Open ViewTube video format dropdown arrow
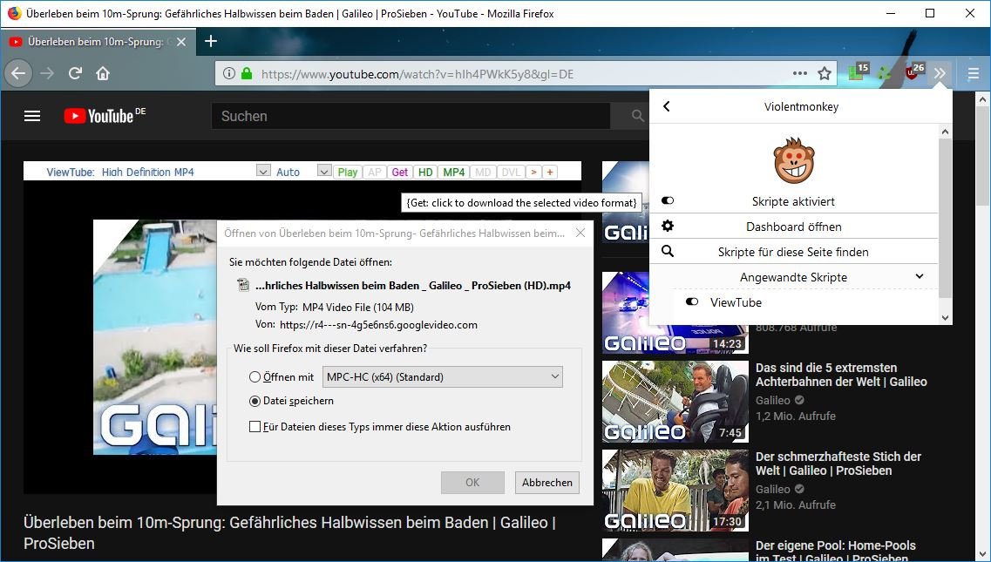991x562 pixels. click(263, 172)
